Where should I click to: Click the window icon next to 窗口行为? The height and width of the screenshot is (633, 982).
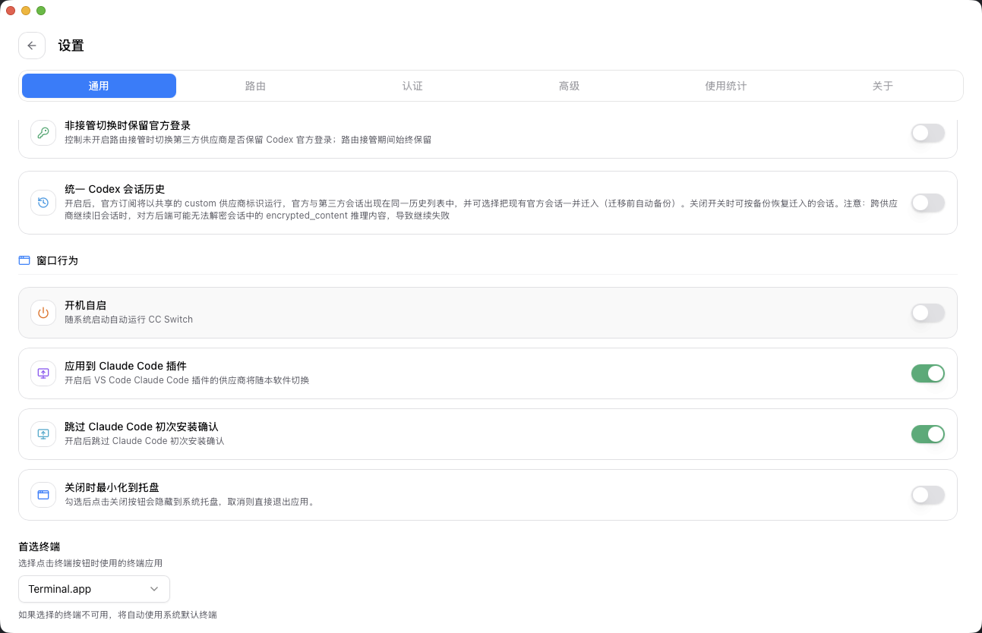pyautogui.click(x=24, y=260)
